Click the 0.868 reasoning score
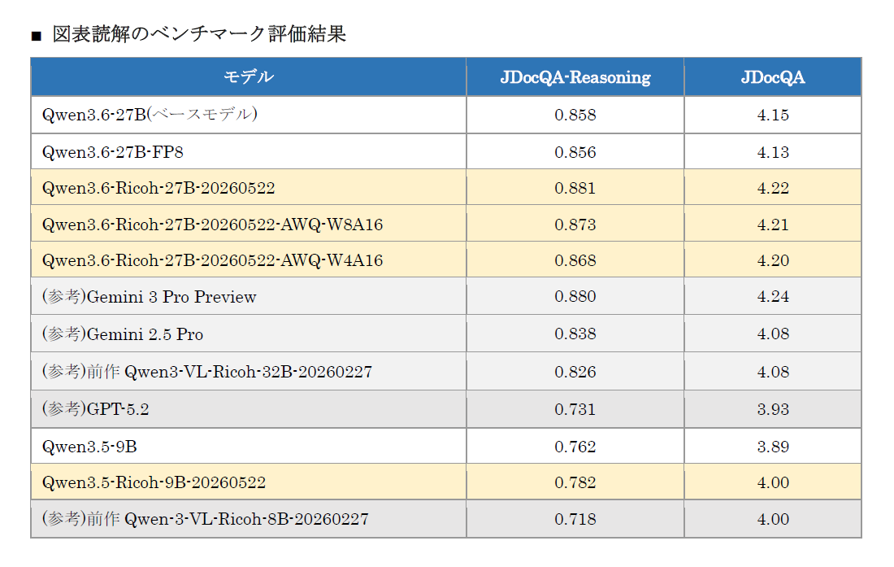Image resolution: width=894 pixels, height=567 pixels. (575, 260)
